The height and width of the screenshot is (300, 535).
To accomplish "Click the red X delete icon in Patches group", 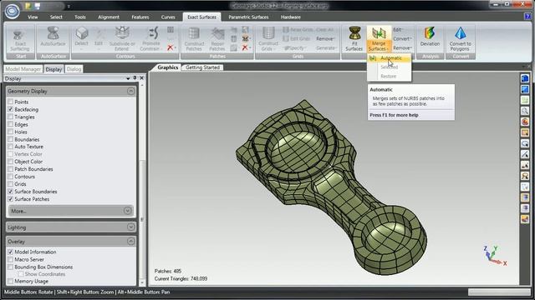I will [x=245, y=48].
